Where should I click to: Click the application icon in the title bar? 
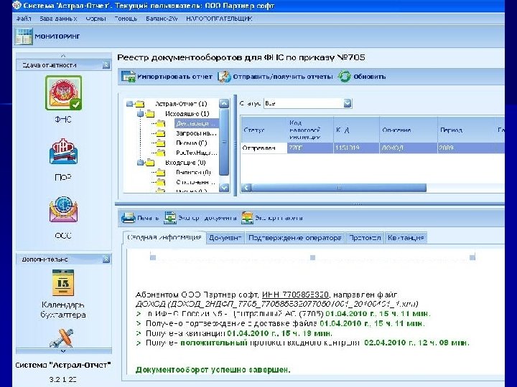click(x=17, y=5)
